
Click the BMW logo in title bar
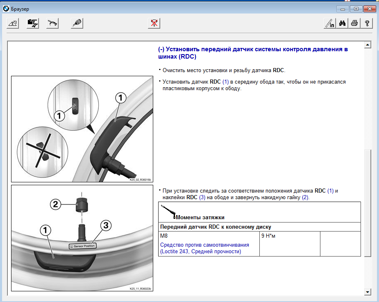click(x=6, y=8)
